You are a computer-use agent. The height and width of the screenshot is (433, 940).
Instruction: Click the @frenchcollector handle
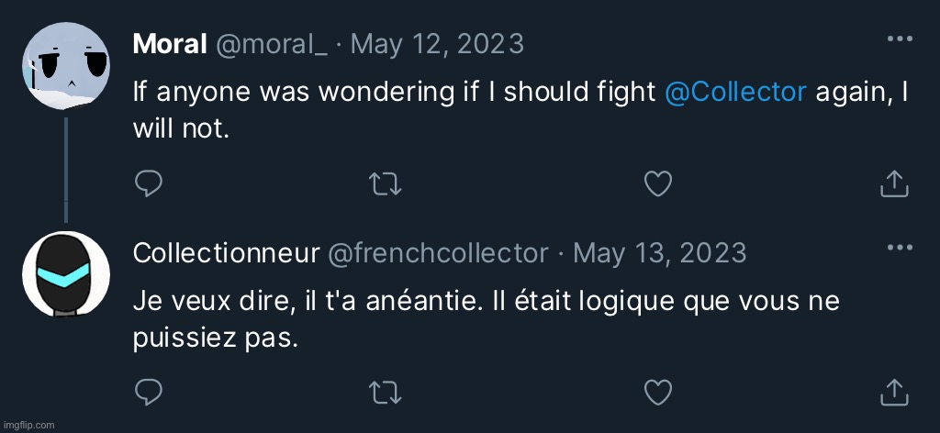pos(438,252)
